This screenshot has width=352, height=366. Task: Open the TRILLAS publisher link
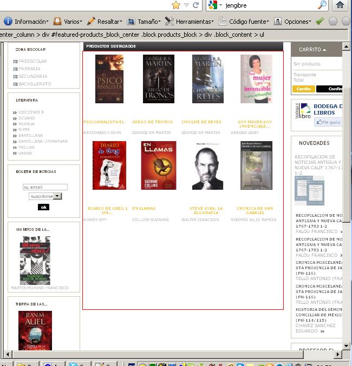tap(26, 147)
